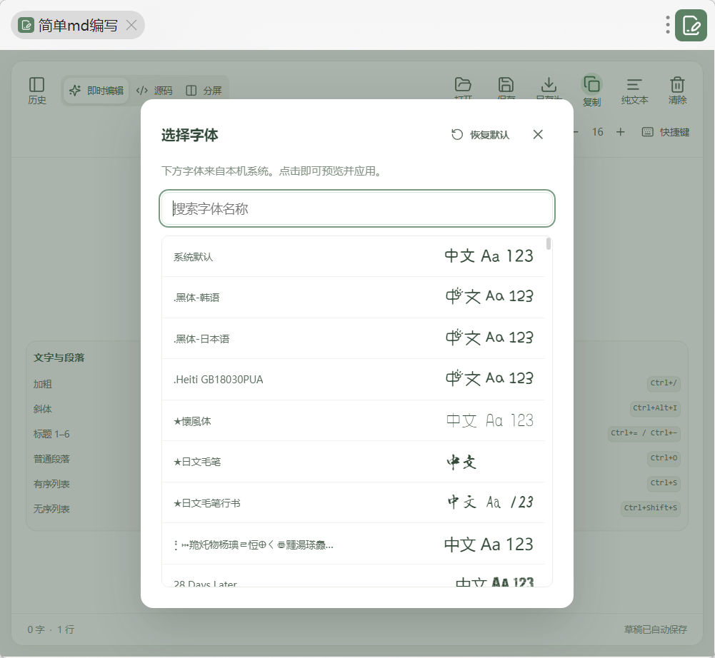Screen dimensions: 715x658
Task: Click the 标题 1–6 shortcut entry
Action: [51, 434]
